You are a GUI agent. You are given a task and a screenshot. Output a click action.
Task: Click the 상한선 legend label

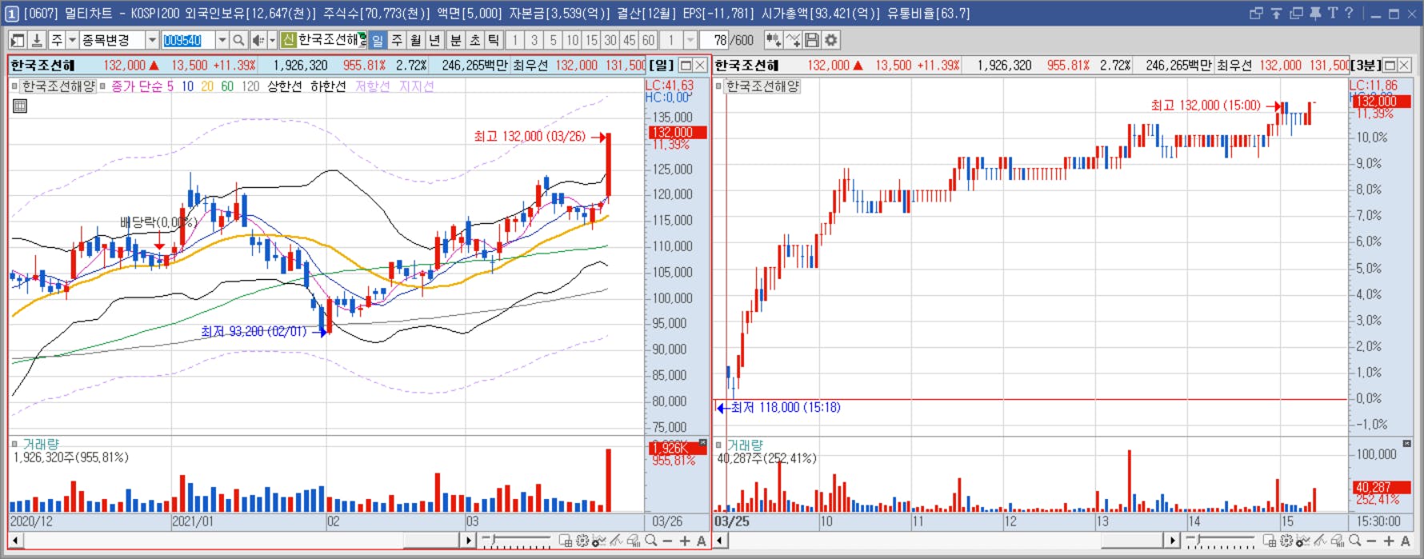point(284,86)
